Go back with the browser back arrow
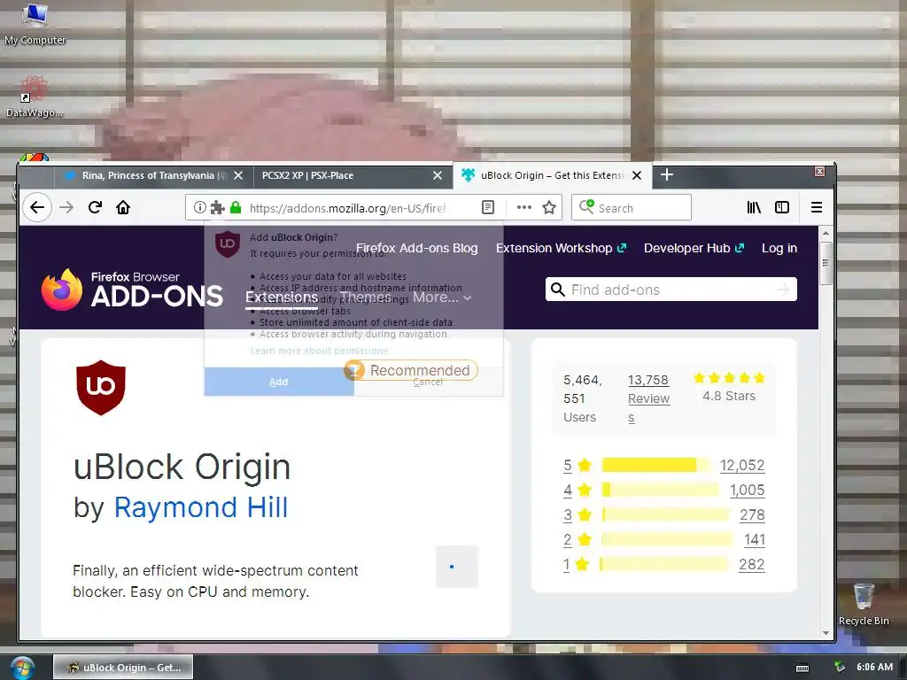 (37, 207)
